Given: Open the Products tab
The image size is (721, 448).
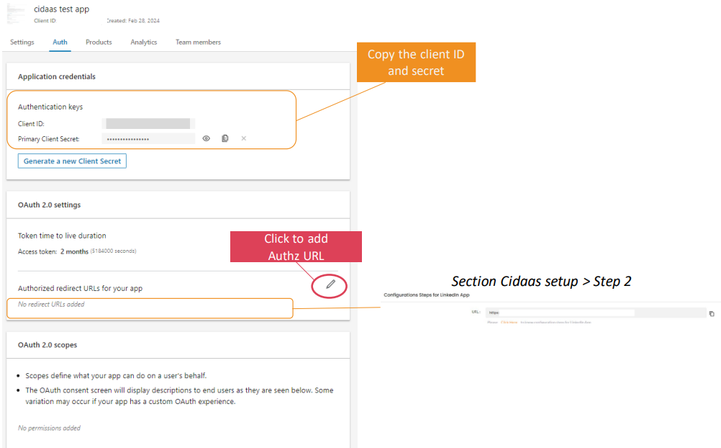Looking at the screenshot, I should 98,42.
